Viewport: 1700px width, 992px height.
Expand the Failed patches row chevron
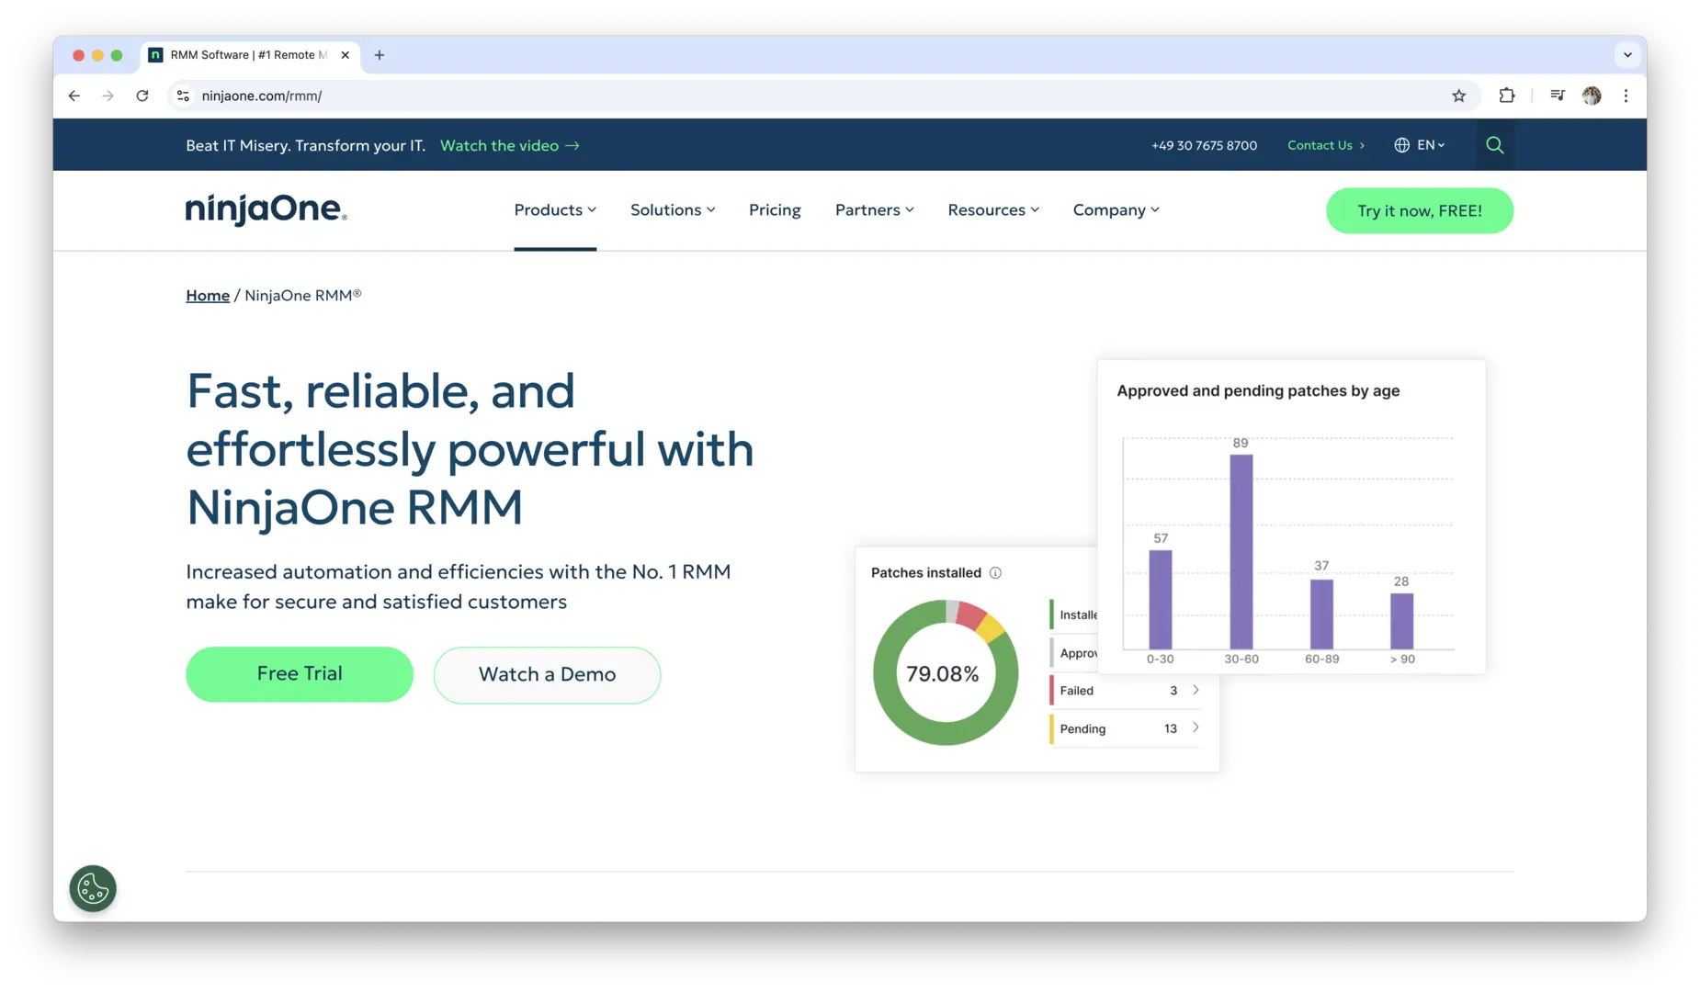[1196, 690]
